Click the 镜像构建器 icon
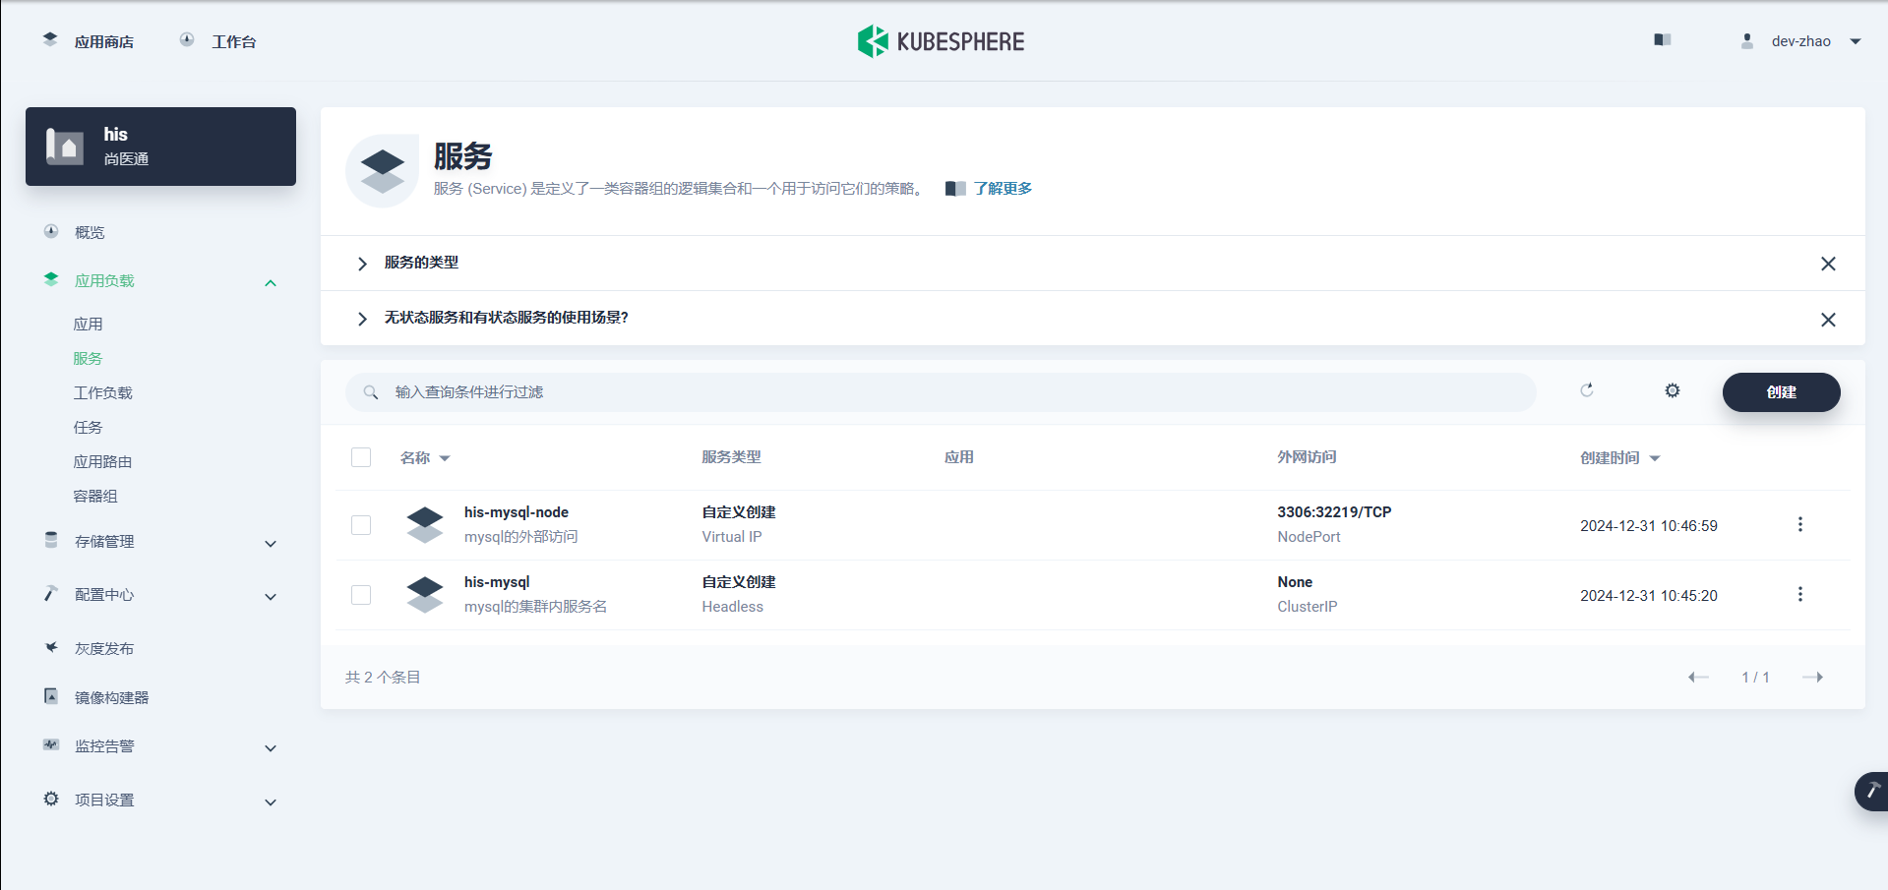1888x890 pixels. 51,696
